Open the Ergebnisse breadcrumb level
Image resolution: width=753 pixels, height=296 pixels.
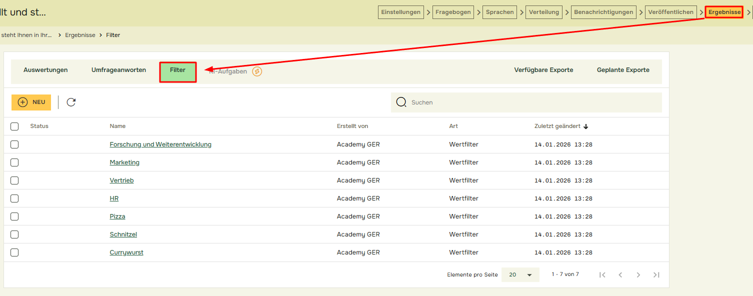coord(80,35)
